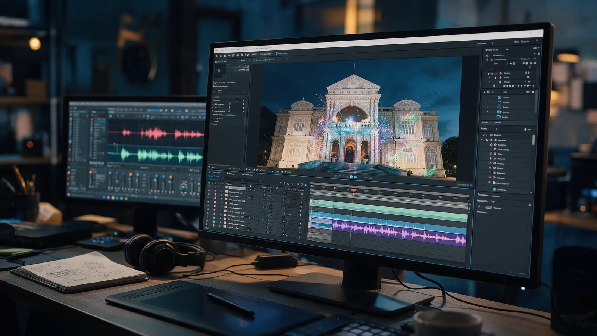Click the green end marker on the timeline's right edge
The image size is (597, 336).
coord(469,200)
